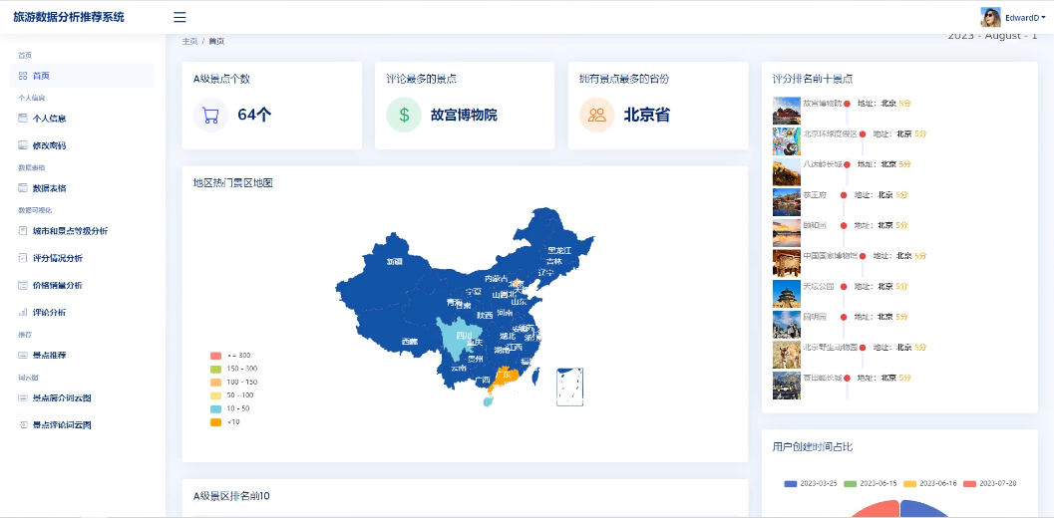Click the 评分排名前十景点 panel title
The image size is (1054, 518).
coord(813,79)
